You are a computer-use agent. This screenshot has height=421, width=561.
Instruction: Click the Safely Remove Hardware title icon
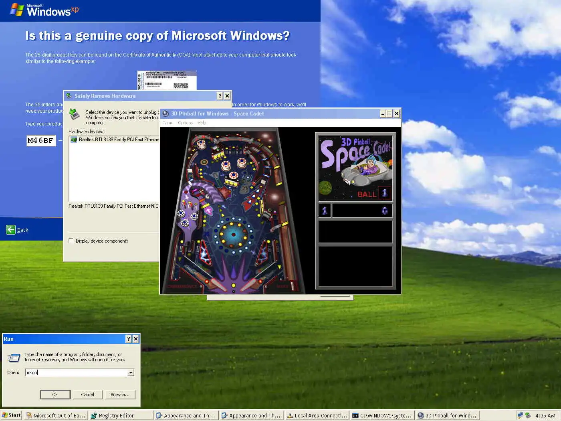(69, 96)
